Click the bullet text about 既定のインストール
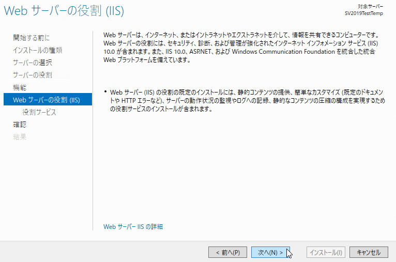This screenshot has height=262, width=396. tap(248, 100)
